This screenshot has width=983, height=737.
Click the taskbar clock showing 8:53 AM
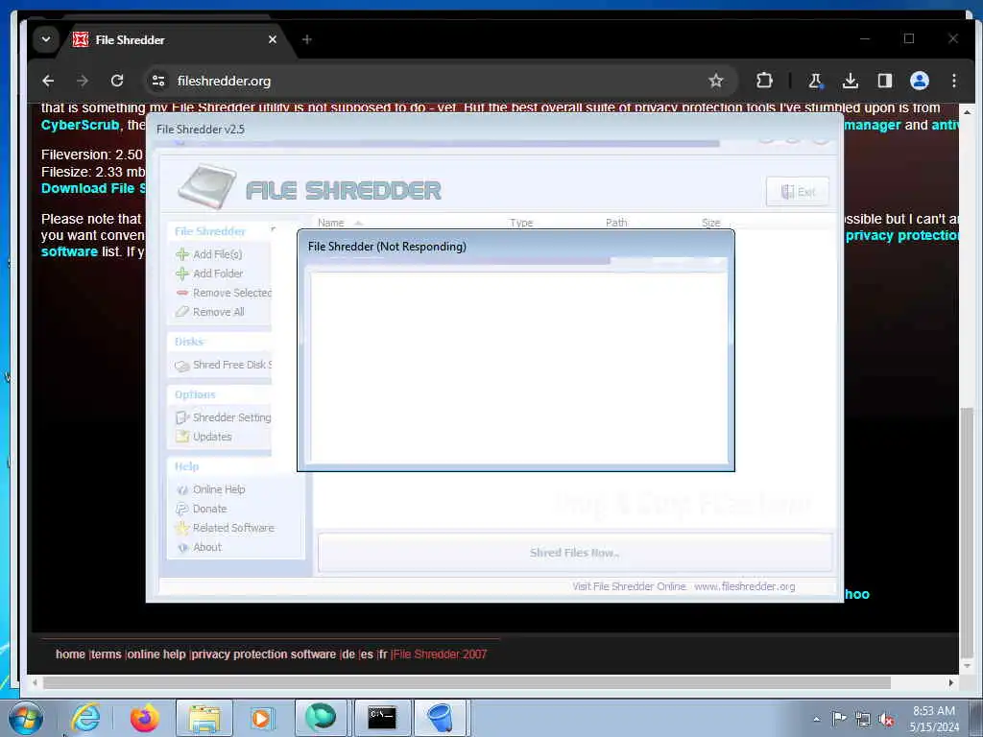(933, 719)
